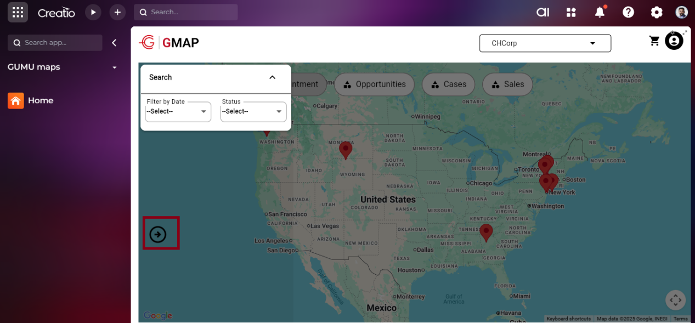Collapse the Search panel chevron
The height and width of the screenshot is (323, 695).
pos(273,77)
